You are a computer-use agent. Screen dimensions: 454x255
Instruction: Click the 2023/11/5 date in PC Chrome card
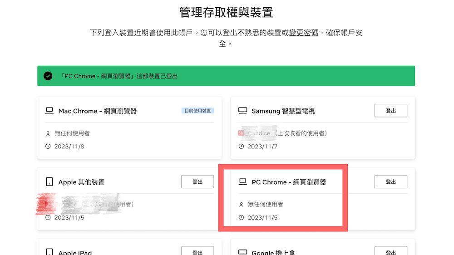pos(262,218)
